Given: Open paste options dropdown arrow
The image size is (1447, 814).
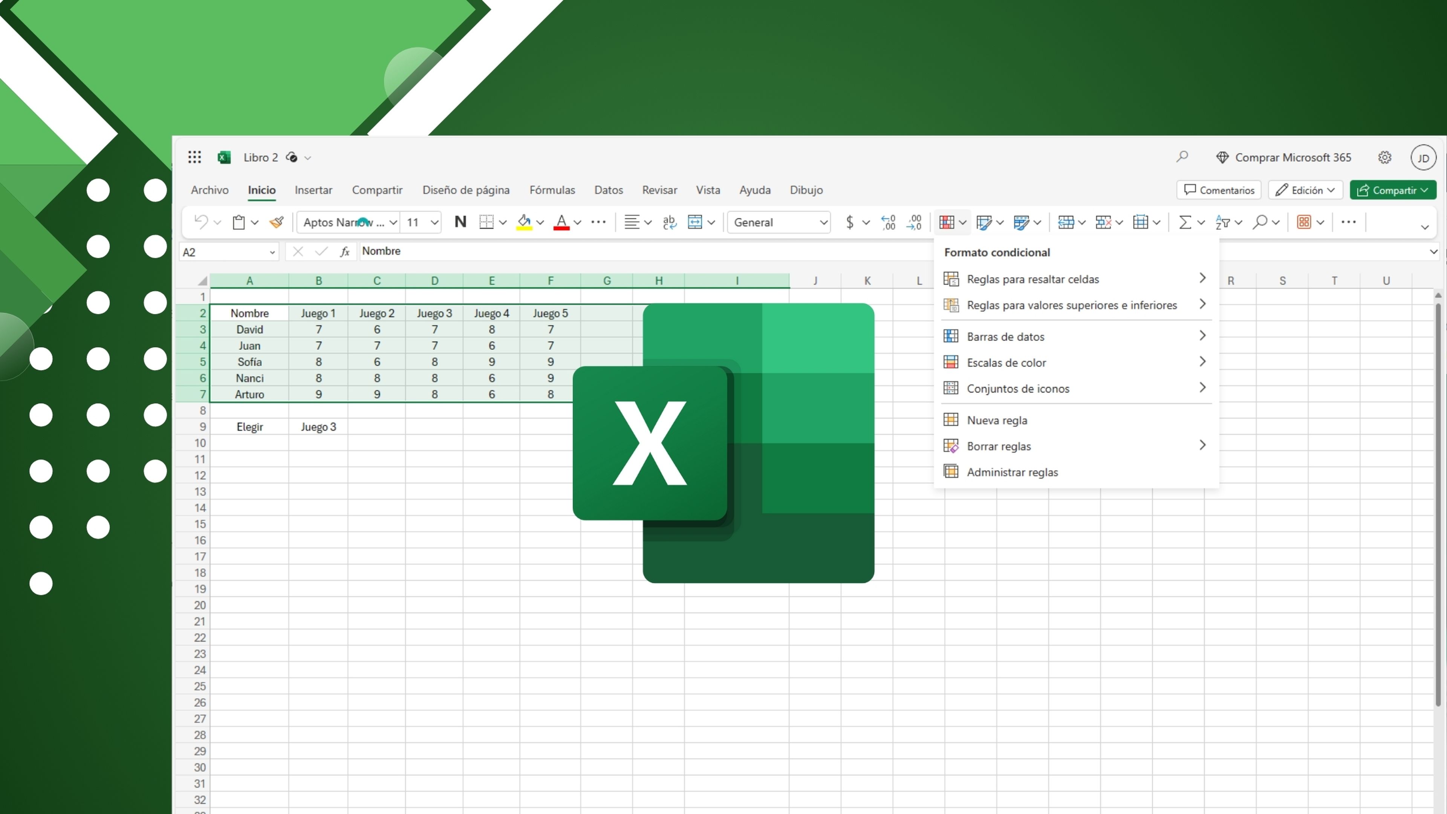Looking at the screenshot, I should point(254,222).
